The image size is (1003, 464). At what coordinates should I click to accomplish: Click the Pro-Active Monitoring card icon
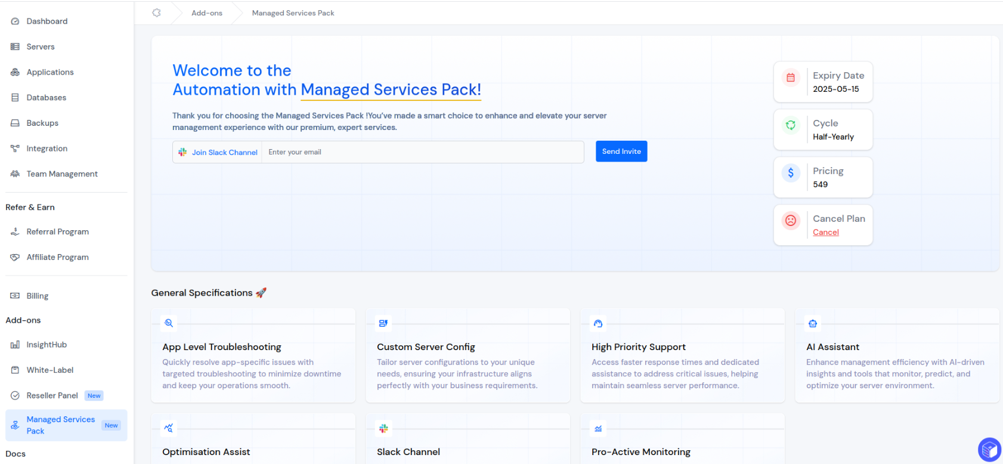(x=598, y=428)
